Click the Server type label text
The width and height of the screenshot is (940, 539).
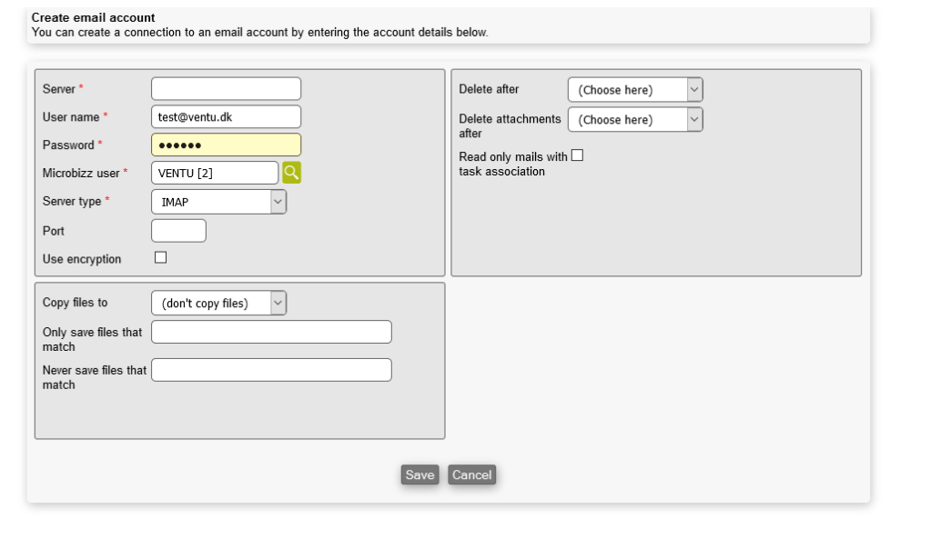[x=72, y=202]
